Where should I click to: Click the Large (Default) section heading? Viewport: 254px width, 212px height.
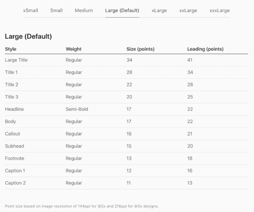pos(28,36)
